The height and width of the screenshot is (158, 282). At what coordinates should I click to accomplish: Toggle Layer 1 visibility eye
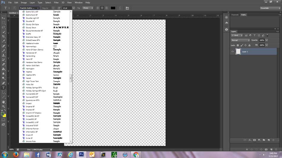(x=232, y=52)
